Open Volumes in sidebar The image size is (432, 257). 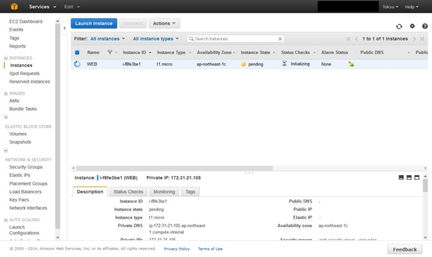coord(18,134)
